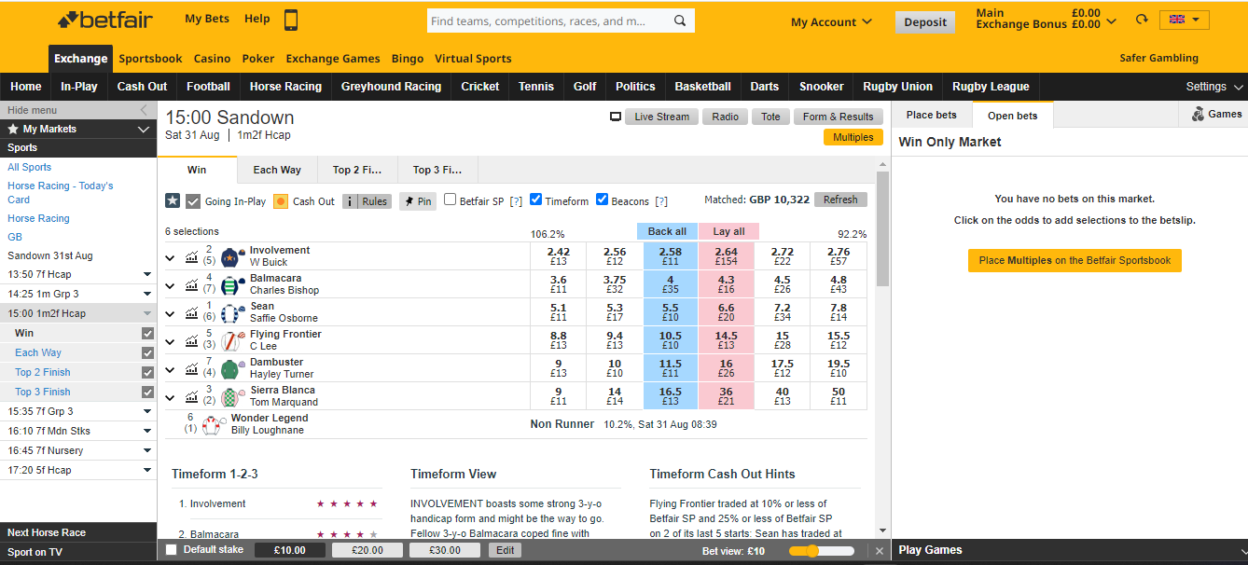Expand the Main balance dropdown arrow

click(x=1110, y=21)
